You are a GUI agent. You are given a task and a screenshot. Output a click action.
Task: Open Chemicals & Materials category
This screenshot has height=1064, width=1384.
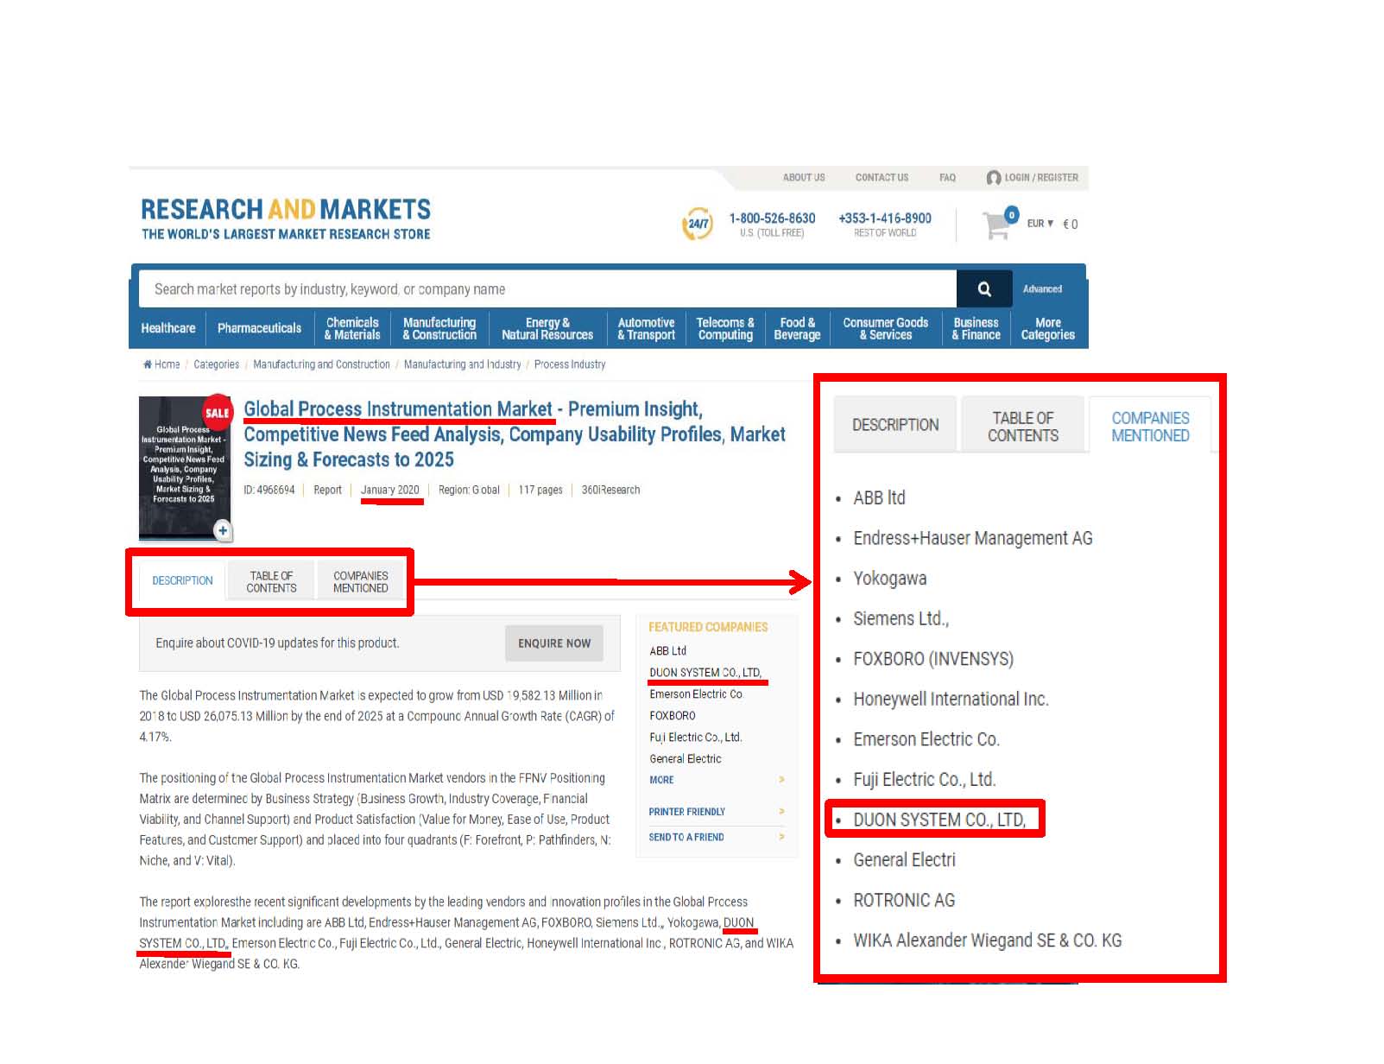pyautogui.click(x=352, y=329)
